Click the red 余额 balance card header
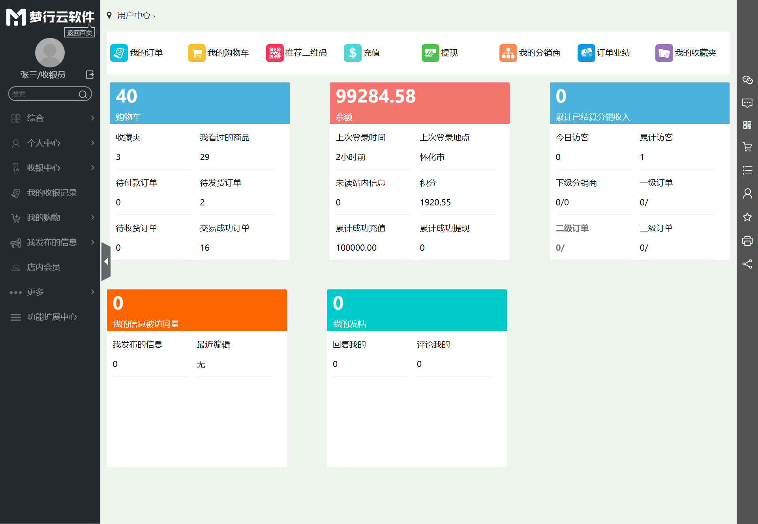Image resolution: width=758 pixels, height=524 pixels. click(419, 103)
